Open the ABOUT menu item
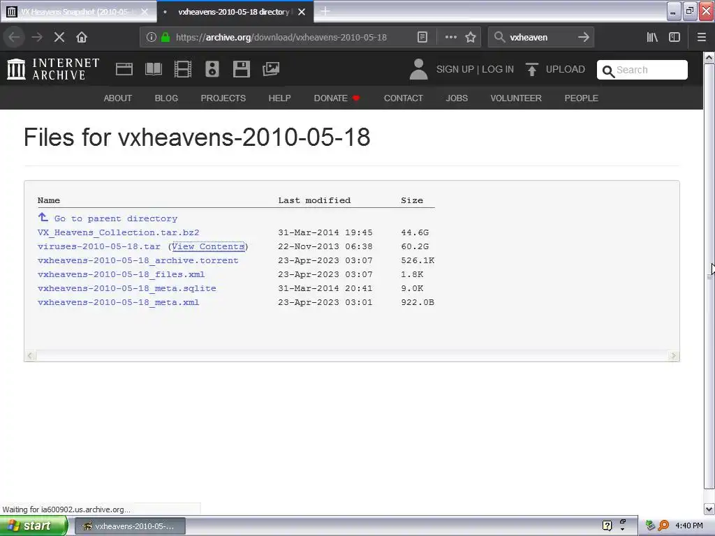 117,98
